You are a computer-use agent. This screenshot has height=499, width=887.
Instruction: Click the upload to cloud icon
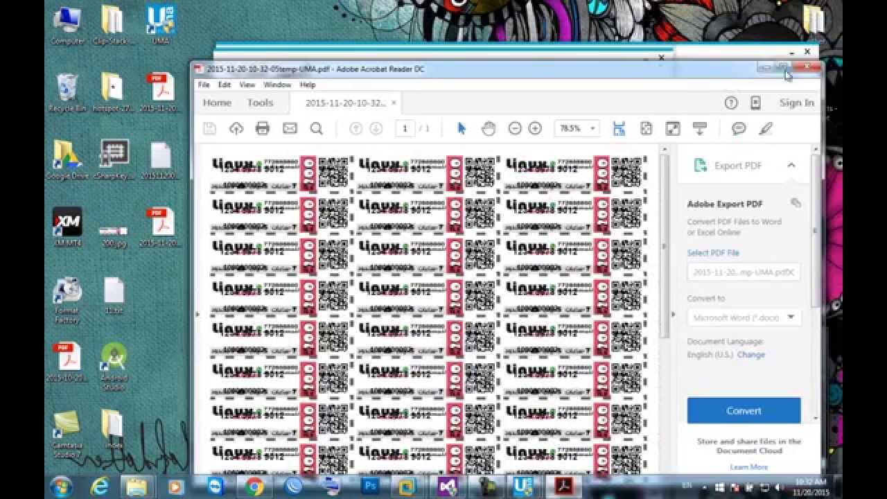click(x=236, y=128)
